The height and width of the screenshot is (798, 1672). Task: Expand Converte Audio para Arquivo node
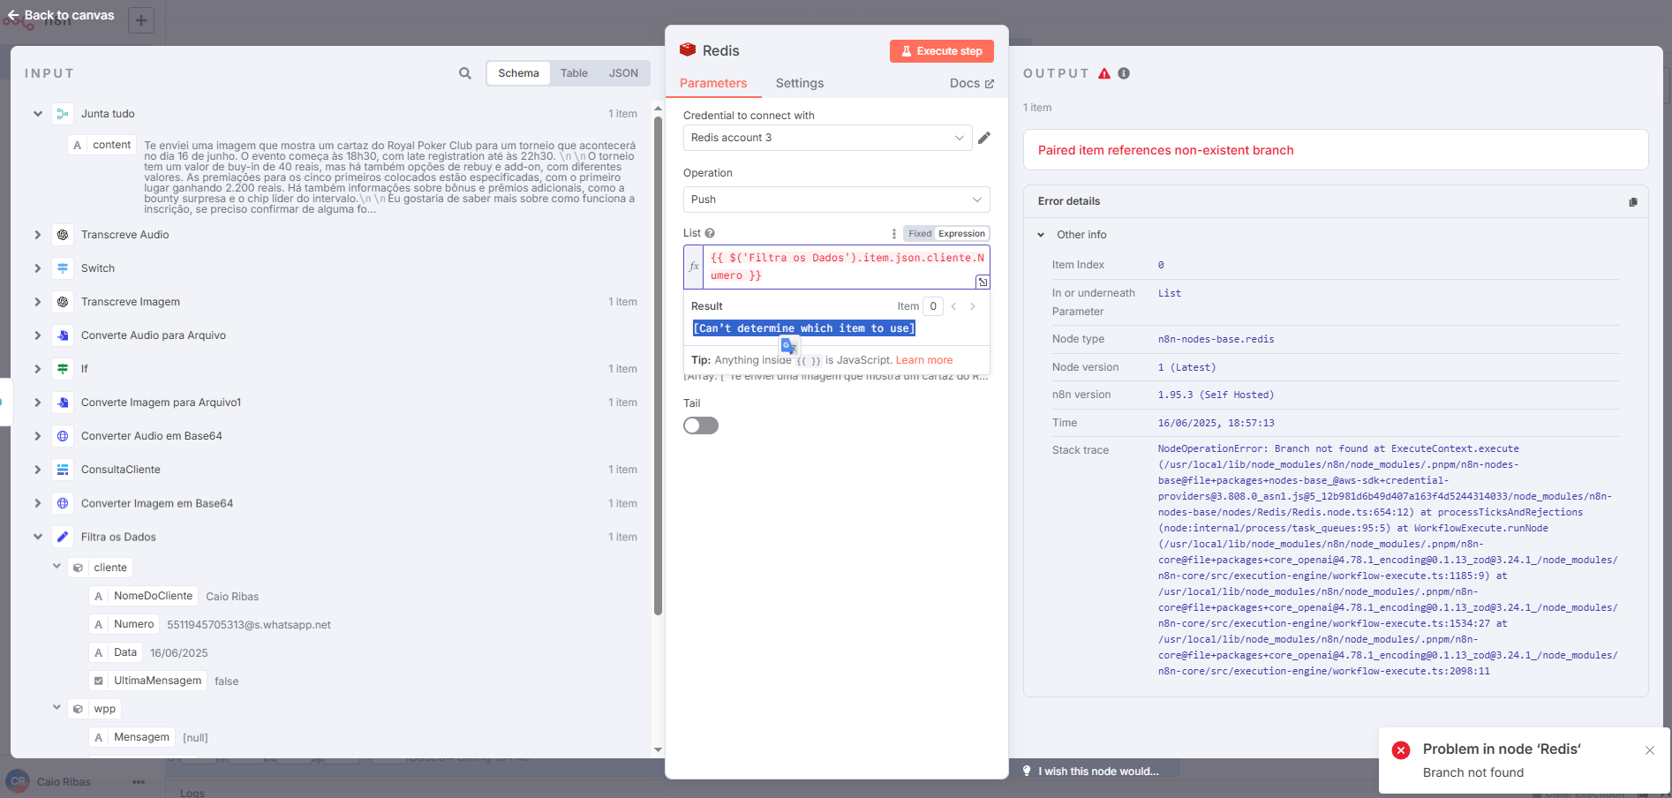[x=38, y=335]
